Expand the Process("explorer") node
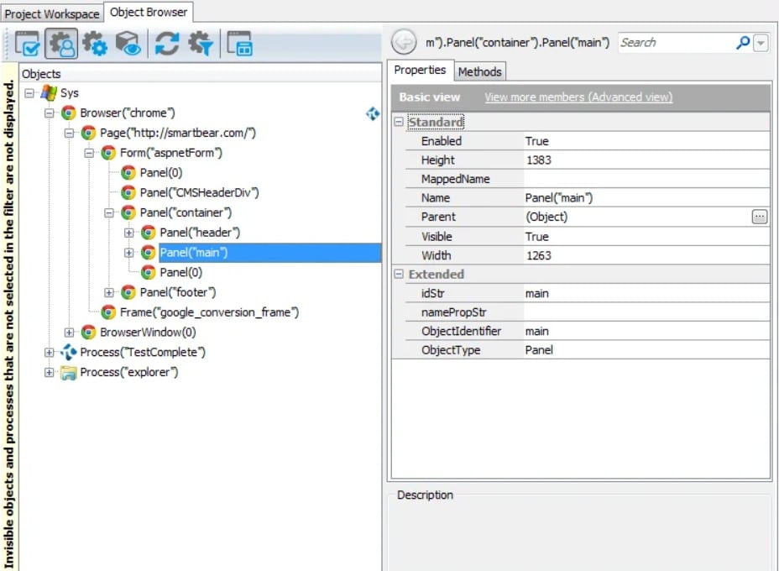 [50, 372]
